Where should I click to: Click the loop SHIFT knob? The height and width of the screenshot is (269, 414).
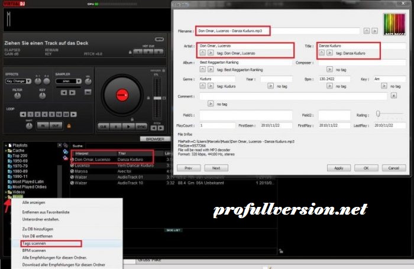click(x=29, y=126)
